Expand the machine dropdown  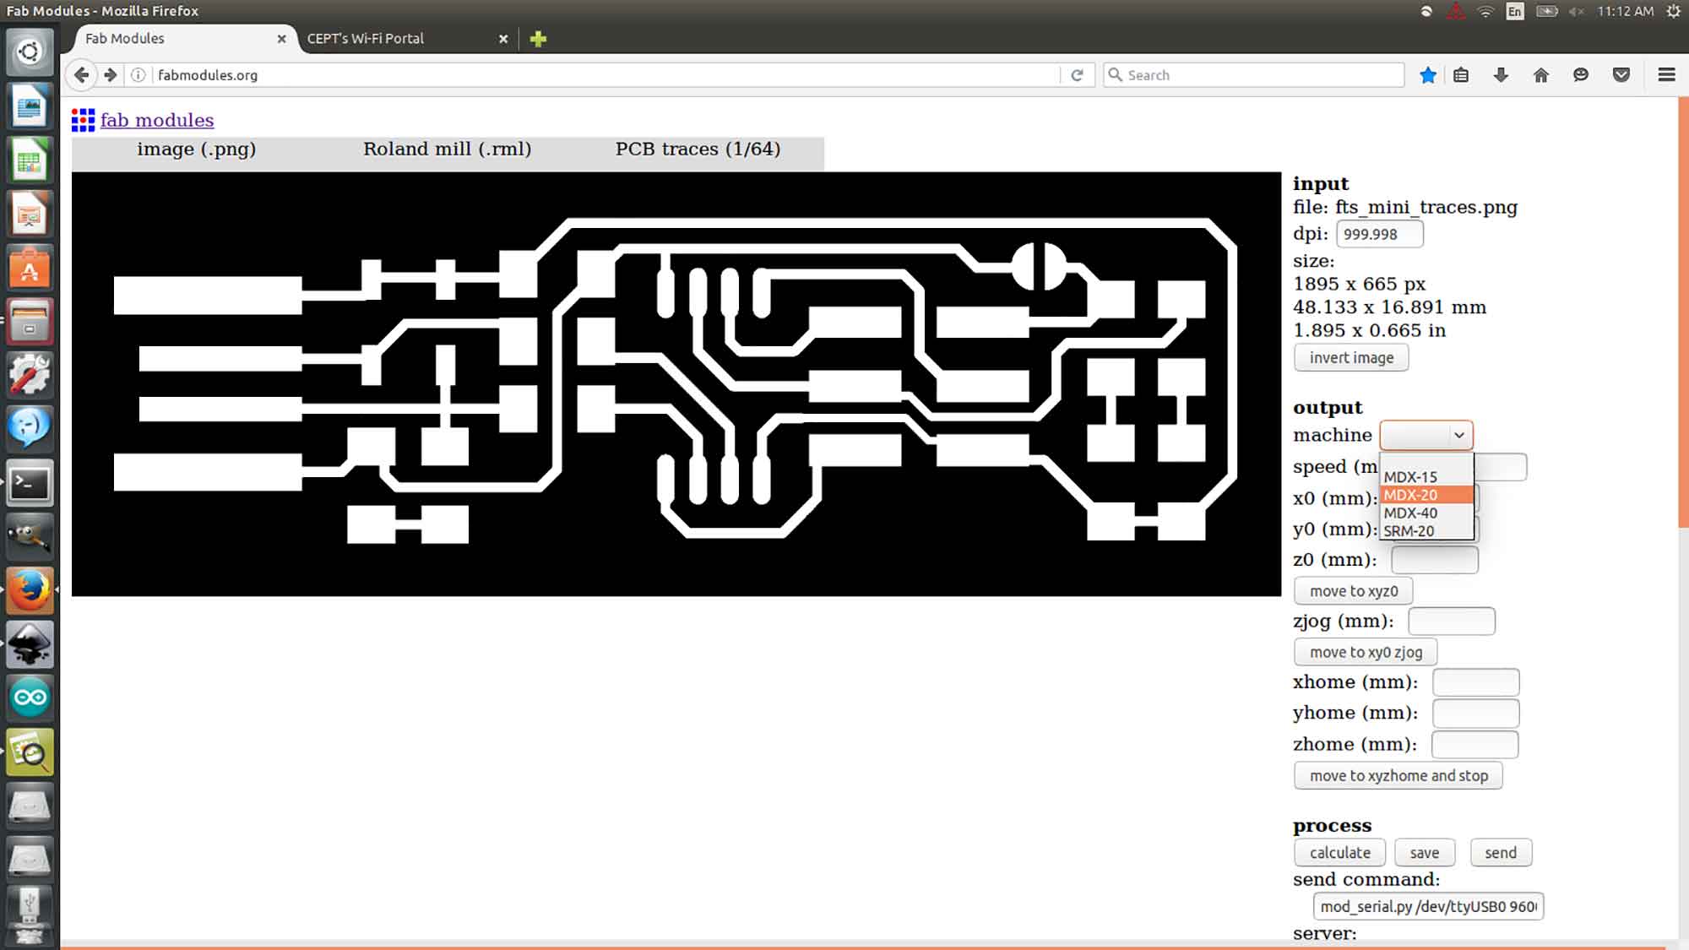pyautogui.click(x=1426, y=436)
